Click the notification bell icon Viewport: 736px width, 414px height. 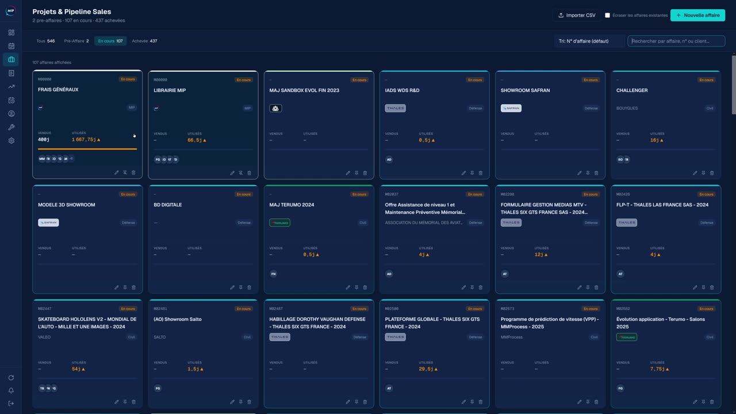tap(11, 390)
